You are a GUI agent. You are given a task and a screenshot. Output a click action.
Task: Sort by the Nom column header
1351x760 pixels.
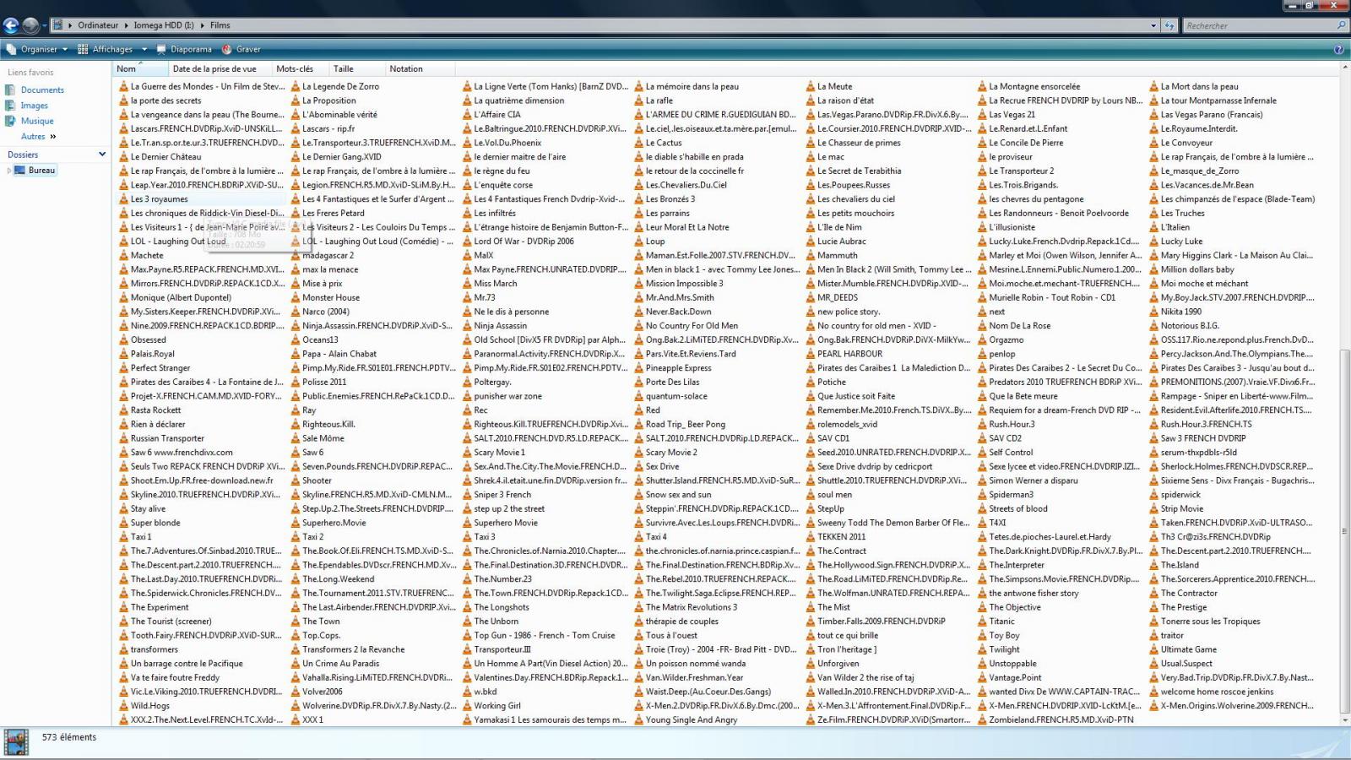[x=140, y=68]
